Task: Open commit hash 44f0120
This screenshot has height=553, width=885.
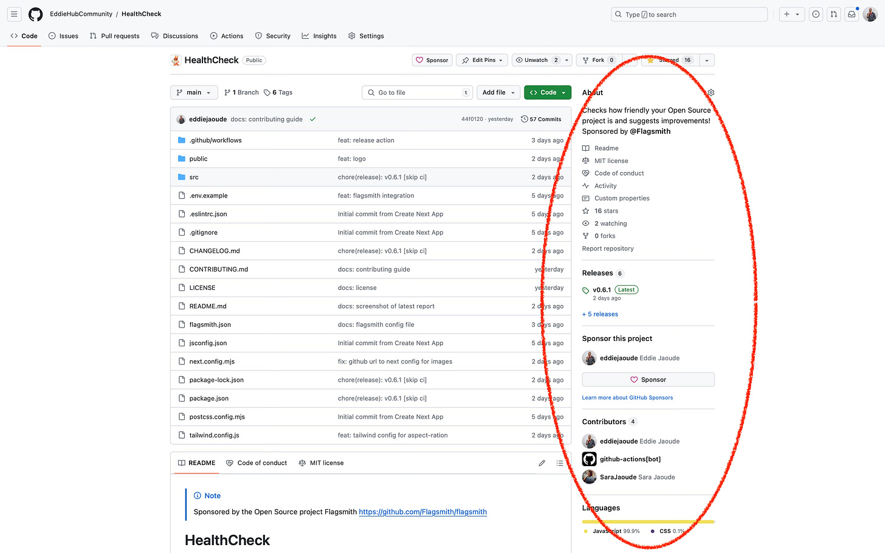Action: point(472,119)
